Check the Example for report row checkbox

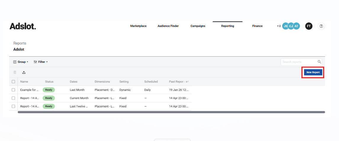[13, 90]
